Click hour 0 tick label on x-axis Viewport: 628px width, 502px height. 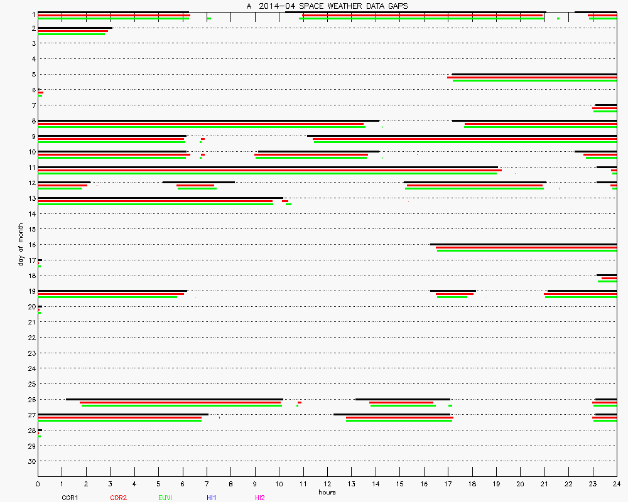pyautogui.click(x=38, y=484)
